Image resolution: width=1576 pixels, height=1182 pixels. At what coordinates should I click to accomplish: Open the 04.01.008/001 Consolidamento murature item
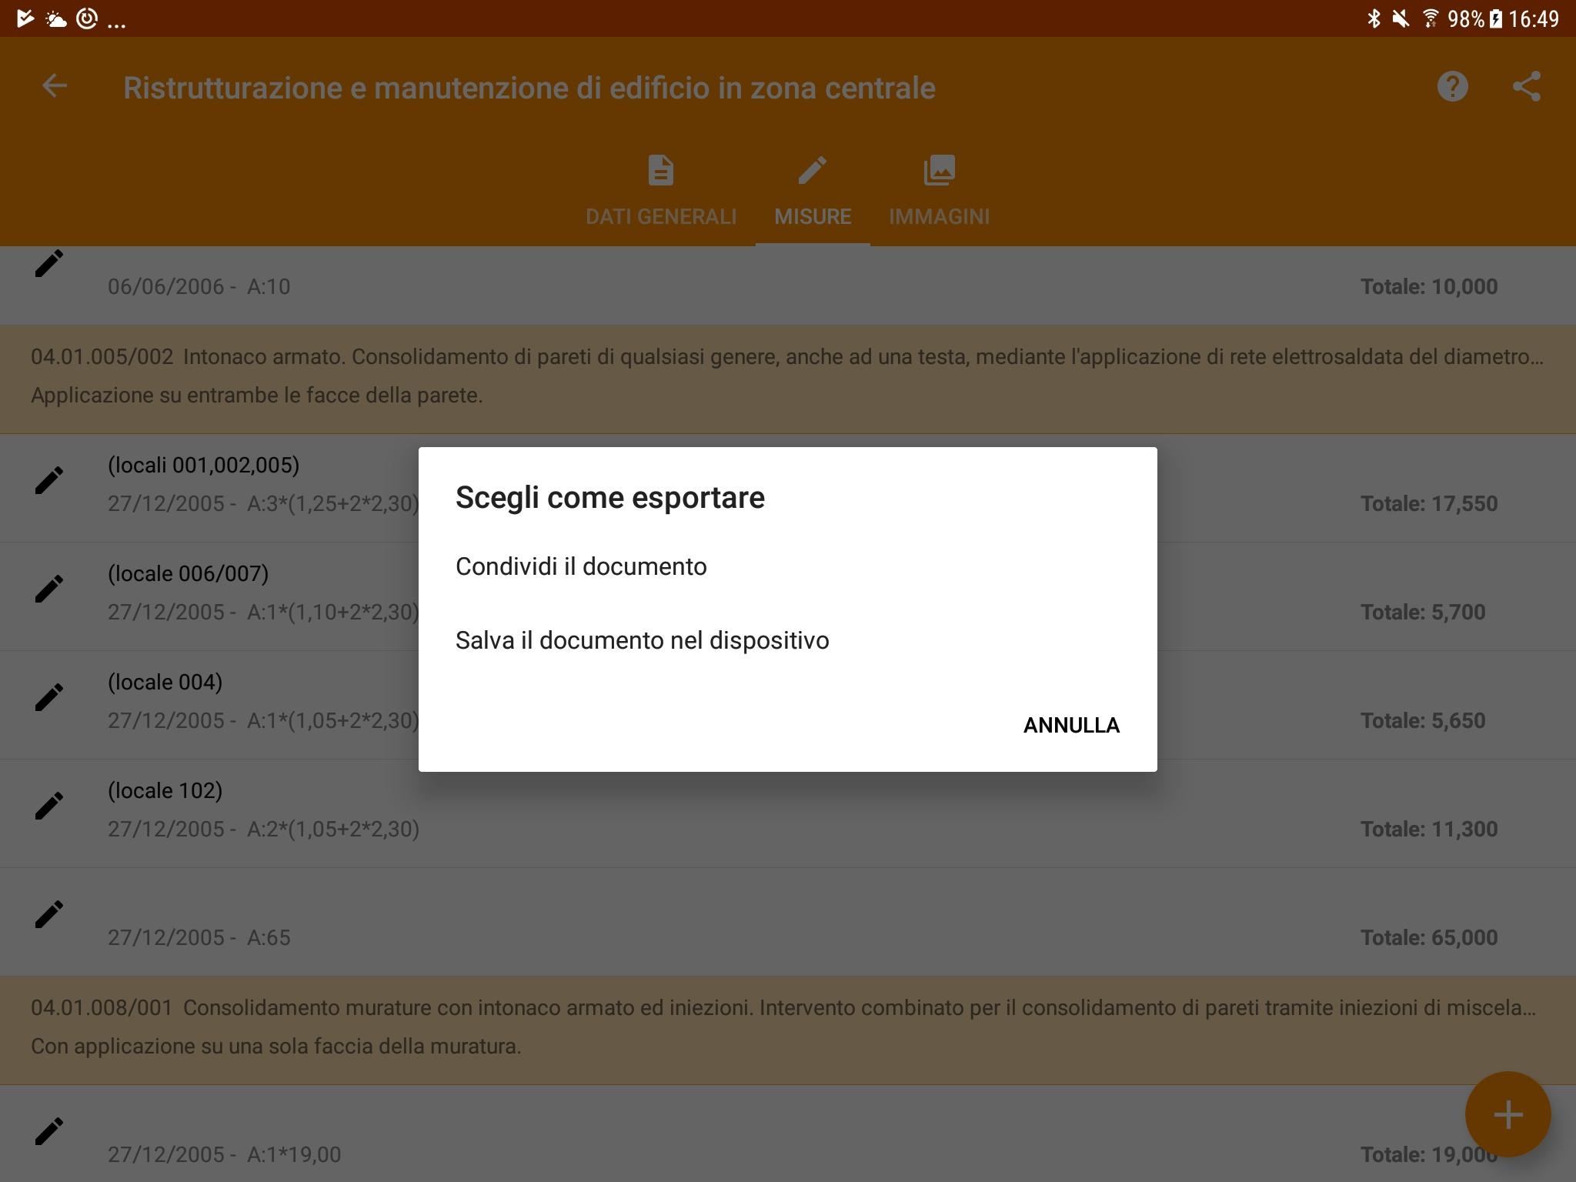783,1027
